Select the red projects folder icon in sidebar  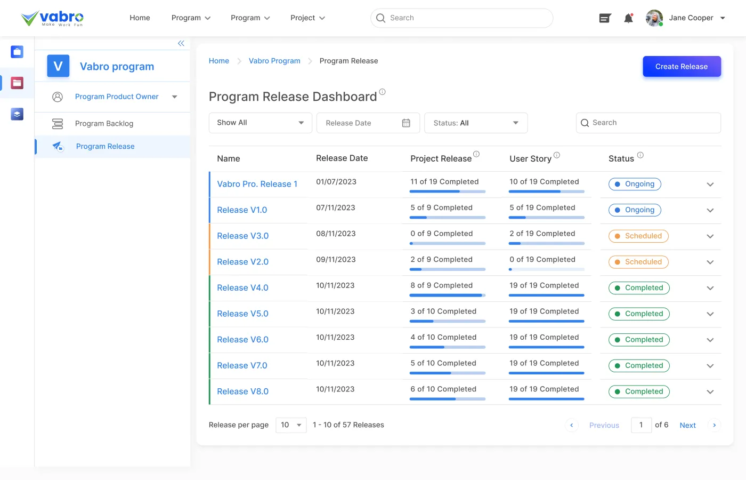17,83
